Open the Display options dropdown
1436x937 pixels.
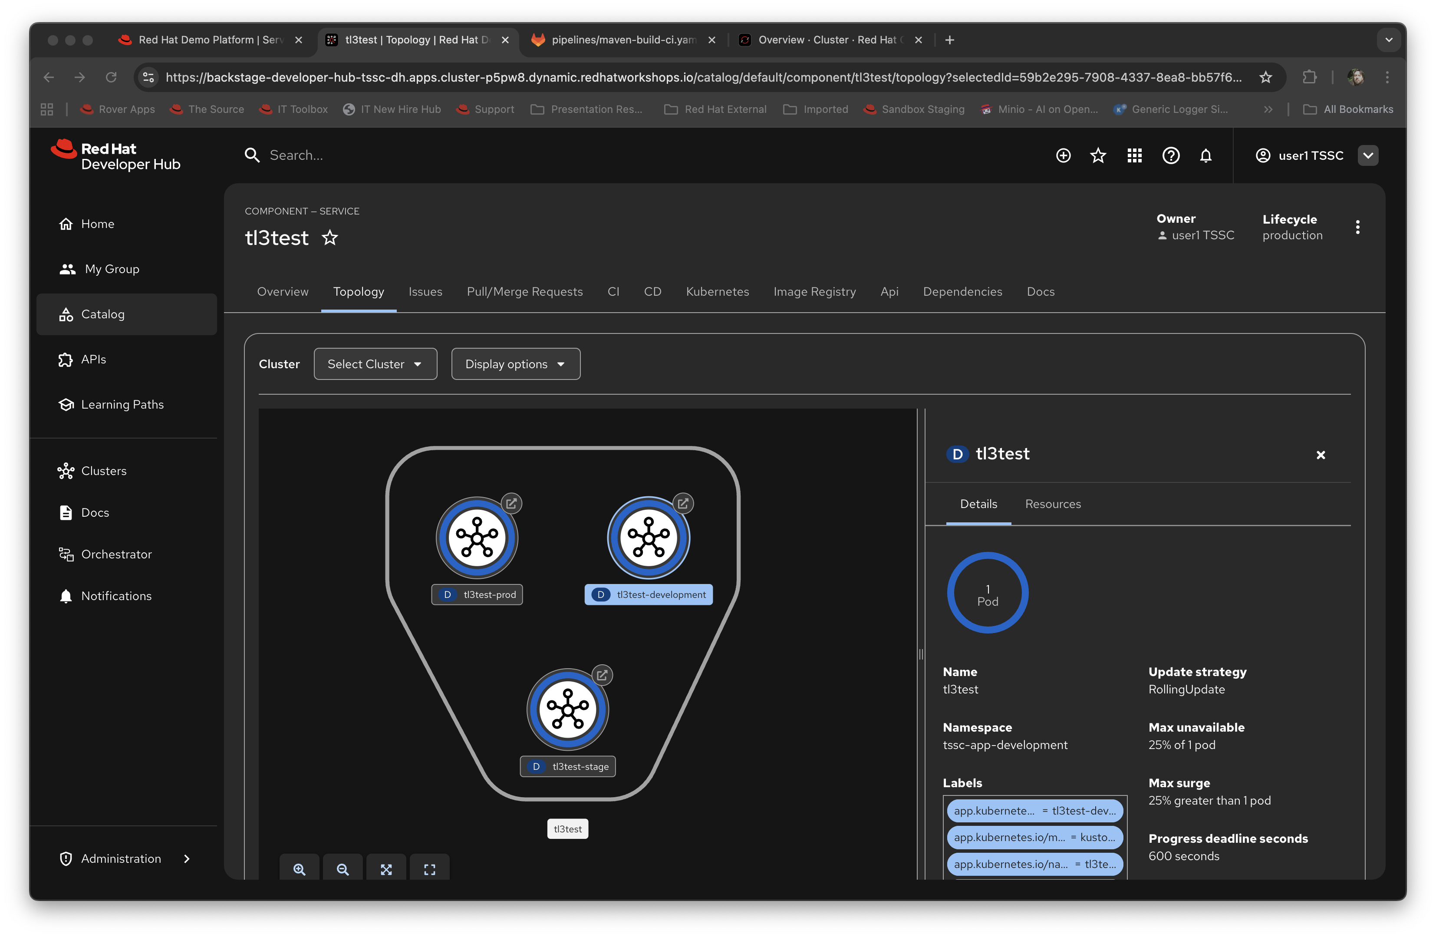coord(515,364)
